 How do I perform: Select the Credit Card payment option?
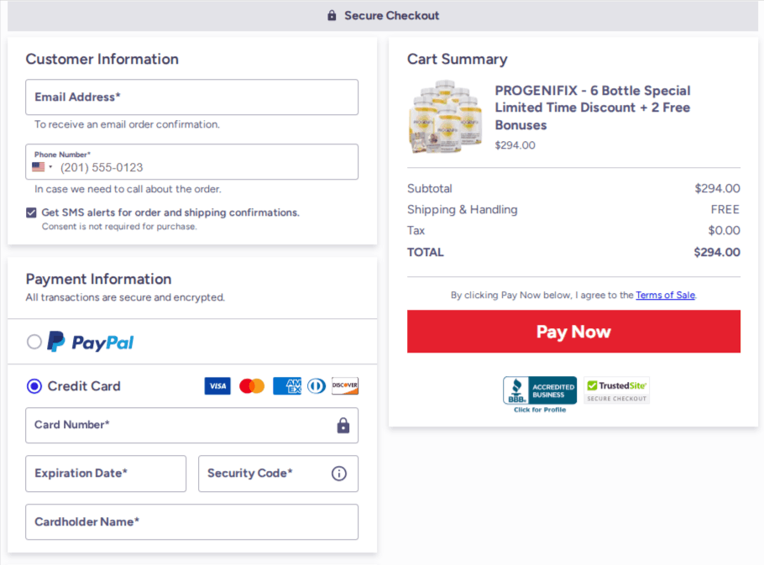pyautogui.click(x=34, y=385)
